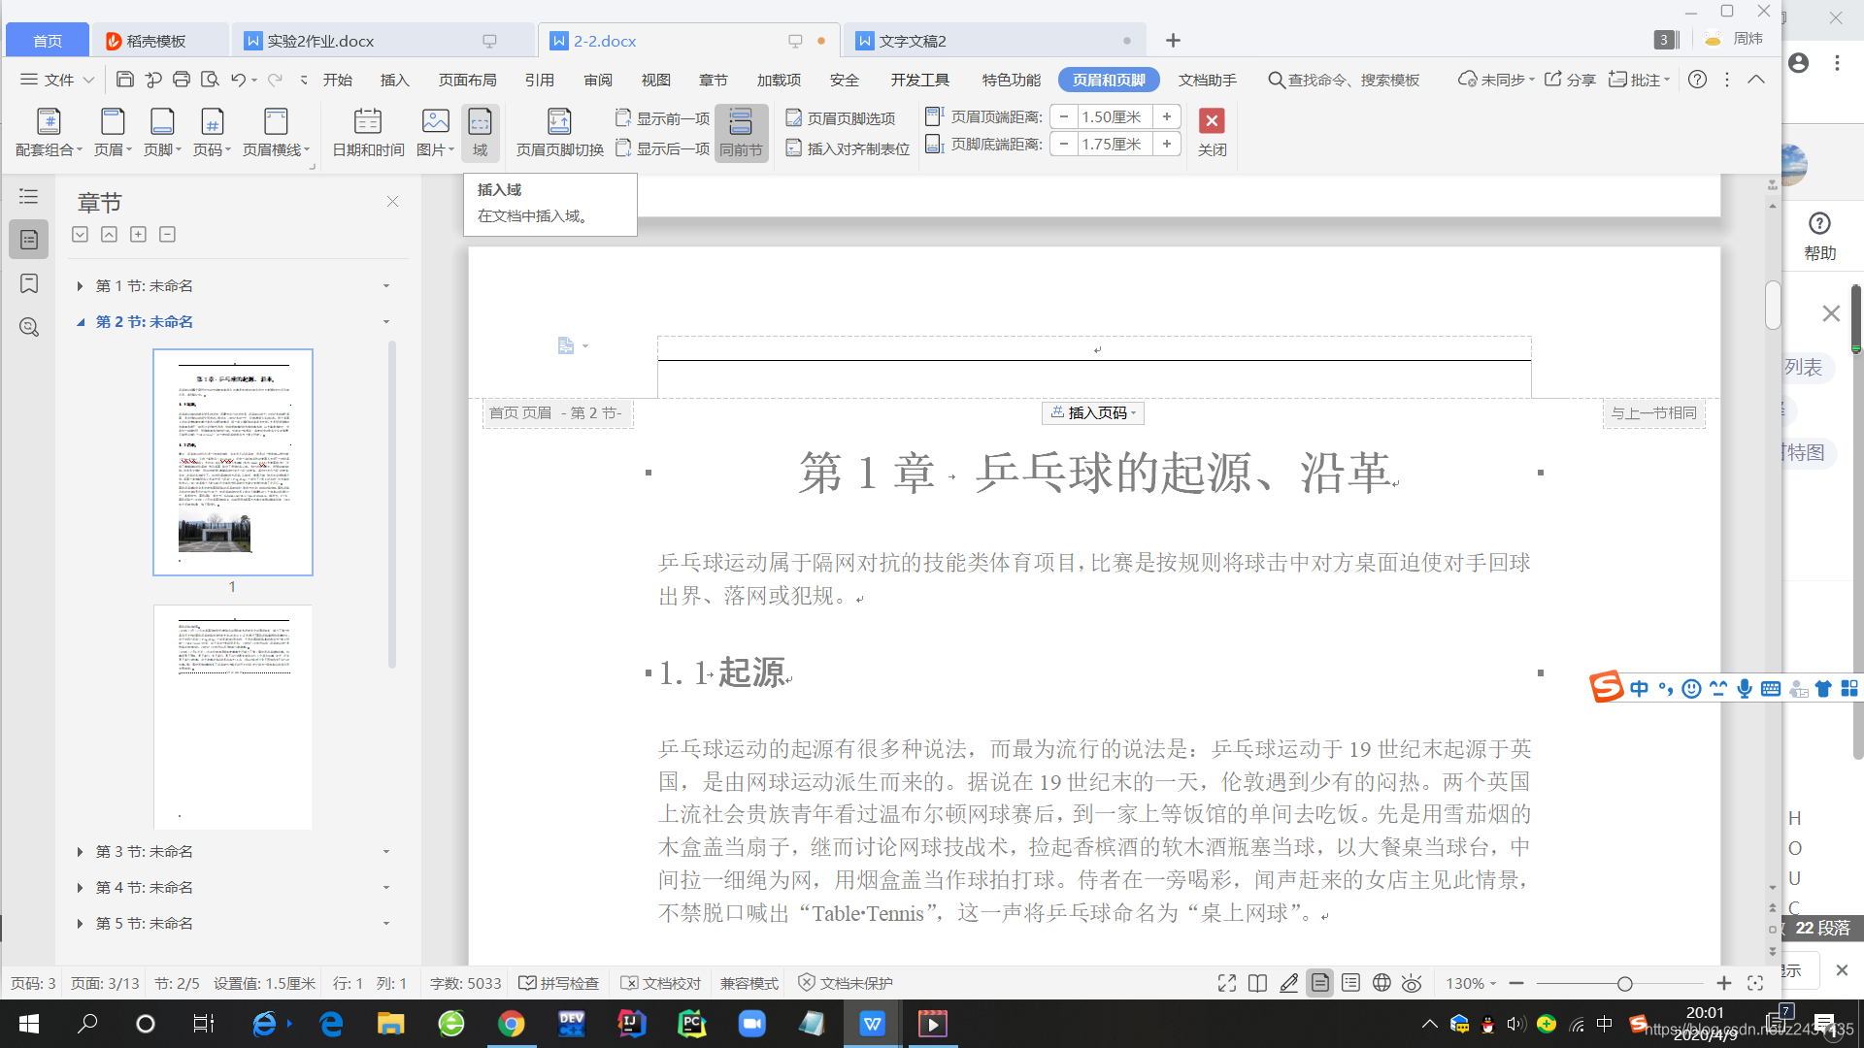Open the 章节 ribbon tab
Image resolution: width=1864 pixels, height=1048 pixels.
[713, 80]
